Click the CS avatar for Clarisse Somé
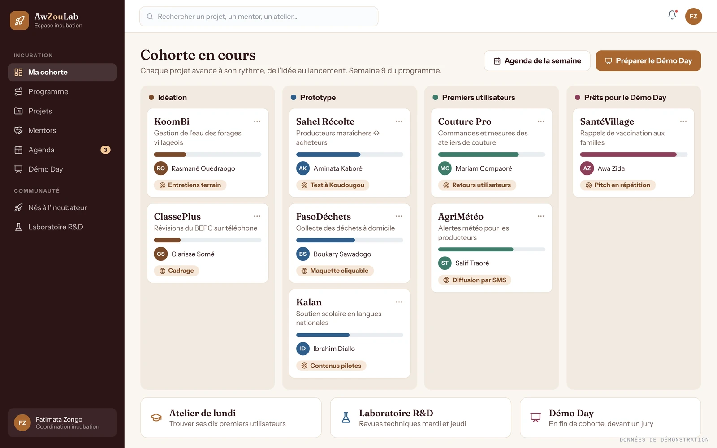 coord(161,254)
